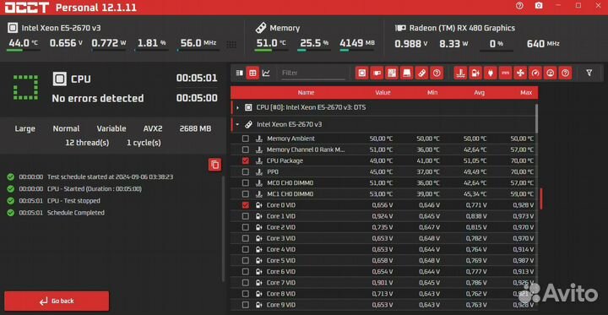The image size is (608, 315).
Task: Select the 'CPU - Started' log entry
Action: point(95,189)
